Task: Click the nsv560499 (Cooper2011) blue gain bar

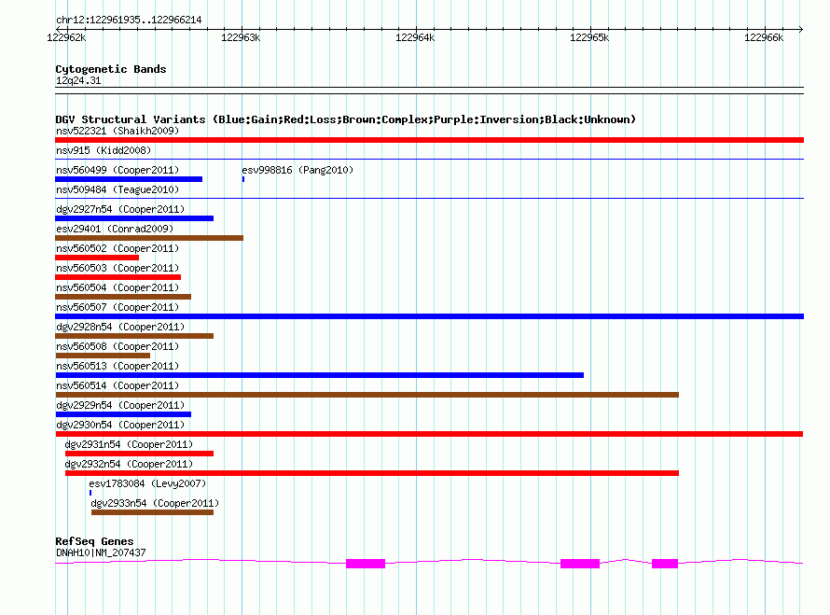Action: (x=129, y=179)
